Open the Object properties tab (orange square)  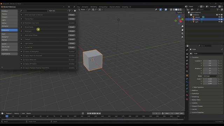tap(187, 76)
